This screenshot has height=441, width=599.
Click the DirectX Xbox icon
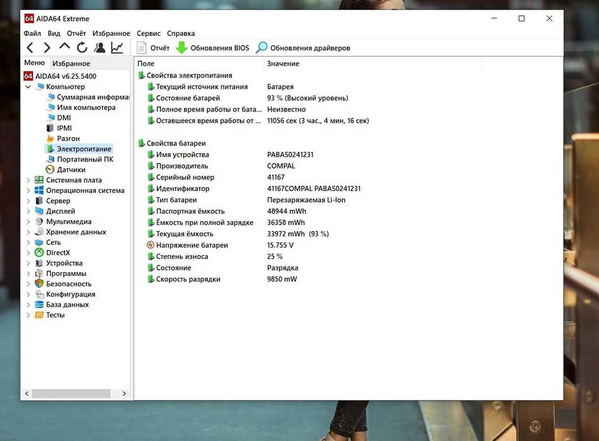pos(39,253)
